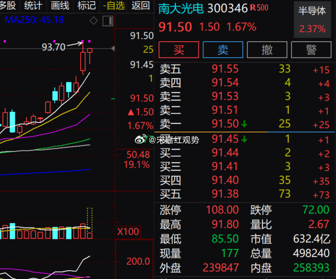The image size is (336, 279).
Task: Remove stock via -自选 watchlist item
Action: click(114, 6)
